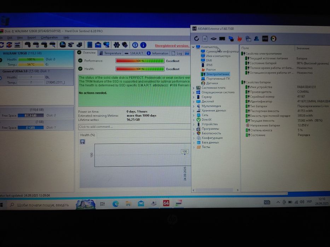Open File Explorer folder on the taskbar

[128, 204]
